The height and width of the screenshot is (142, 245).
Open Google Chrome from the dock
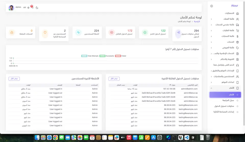[55, 137]
